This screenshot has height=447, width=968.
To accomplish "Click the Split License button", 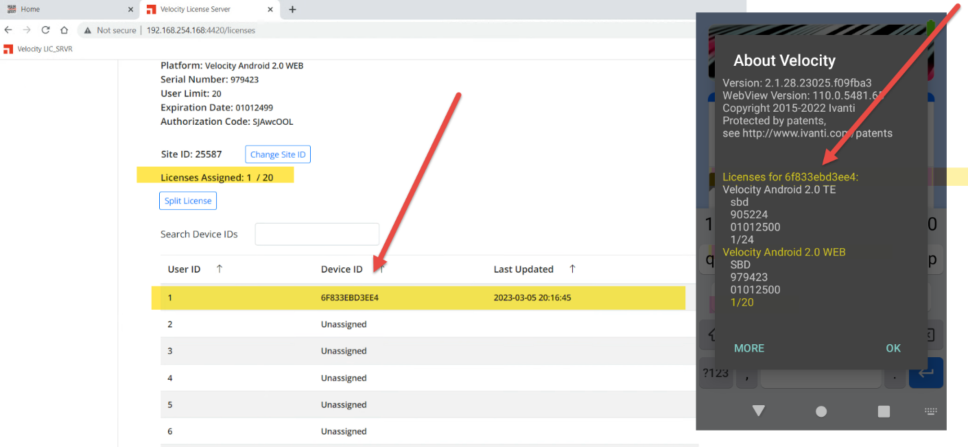I will [x=187, y=200].
